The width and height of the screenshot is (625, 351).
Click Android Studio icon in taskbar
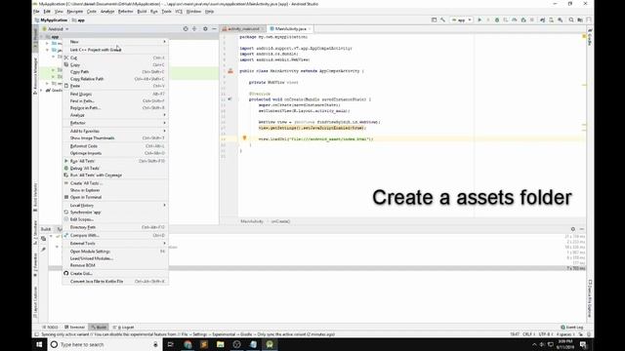[270, 344]
